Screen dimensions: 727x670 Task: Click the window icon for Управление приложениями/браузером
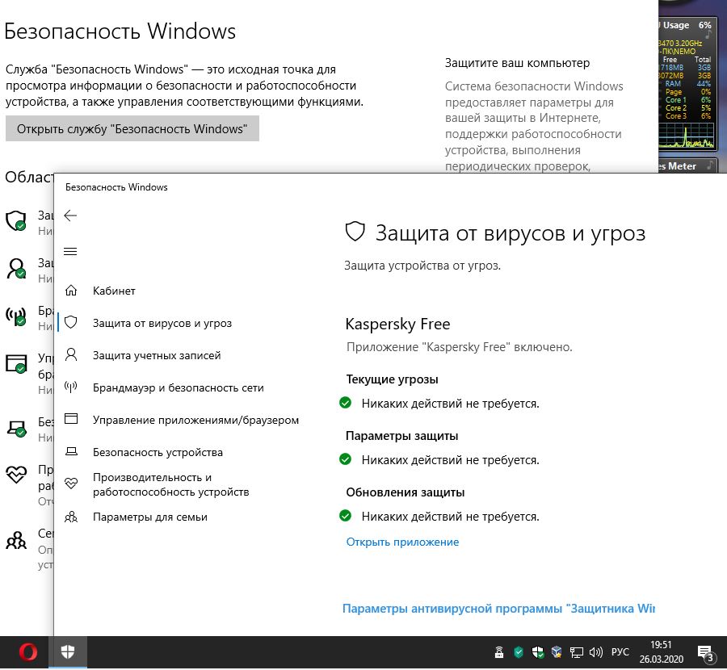coord(71,419)
